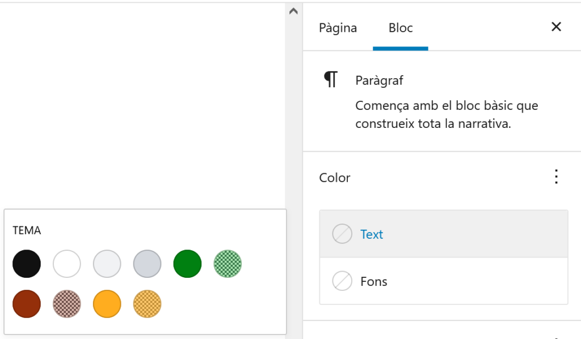Select the green checkered pattern swatch
Viewport: 581px width, 339px height.
[x=227, y=263]
